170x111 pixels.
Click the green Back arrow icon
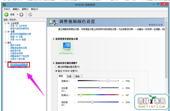[6, 14]
